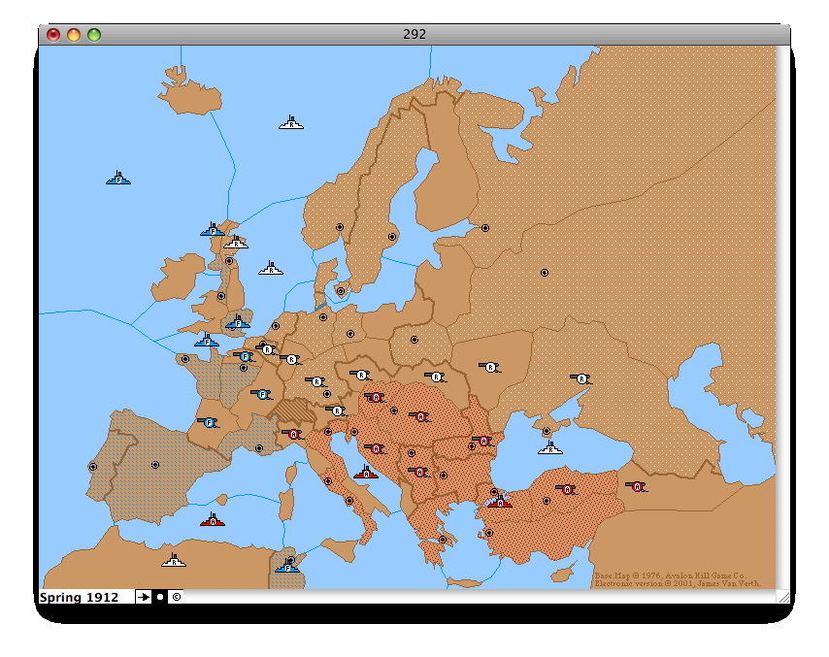829x657 pixels.
Task: Toggle the arrow orders button in status bar
Action: (143, 597)
